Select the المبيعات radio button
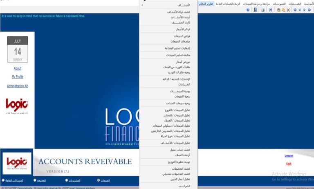314x189 pixels. click(x=99, y=180)
